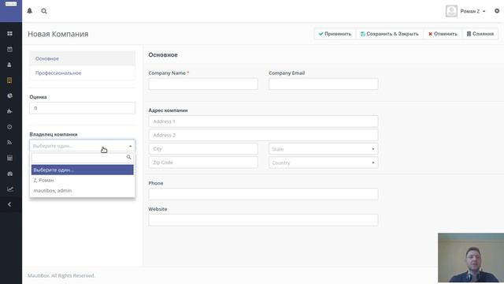Open Channels from sidebar RSS icon
Image resolution: width=504 pixels, height=284 pixels.
(9, 142)
